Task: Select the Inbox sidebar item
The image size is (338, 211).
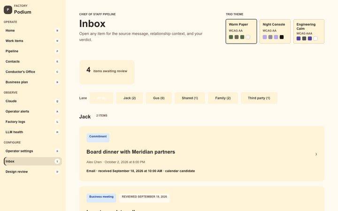Action: click(x=33, y=161)
